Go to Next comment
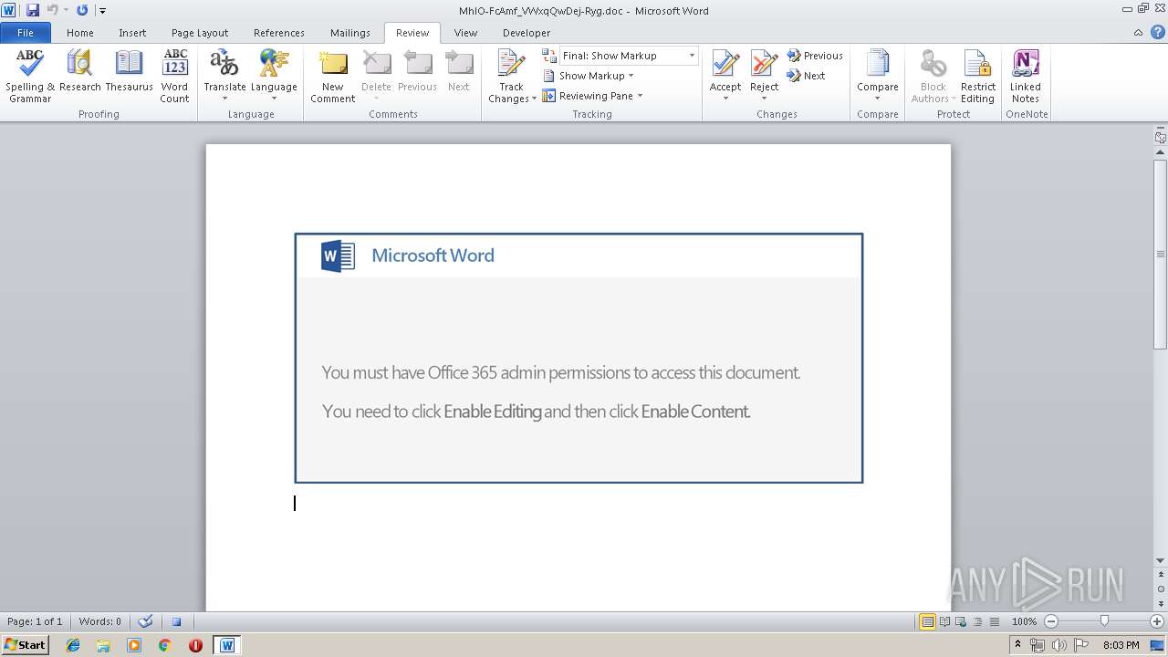 tap(459, 71)
